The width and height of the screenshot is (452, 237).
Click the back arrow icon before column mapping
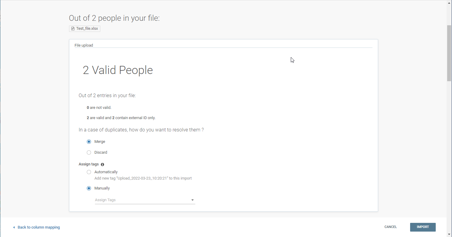click(x=14, y=228)
